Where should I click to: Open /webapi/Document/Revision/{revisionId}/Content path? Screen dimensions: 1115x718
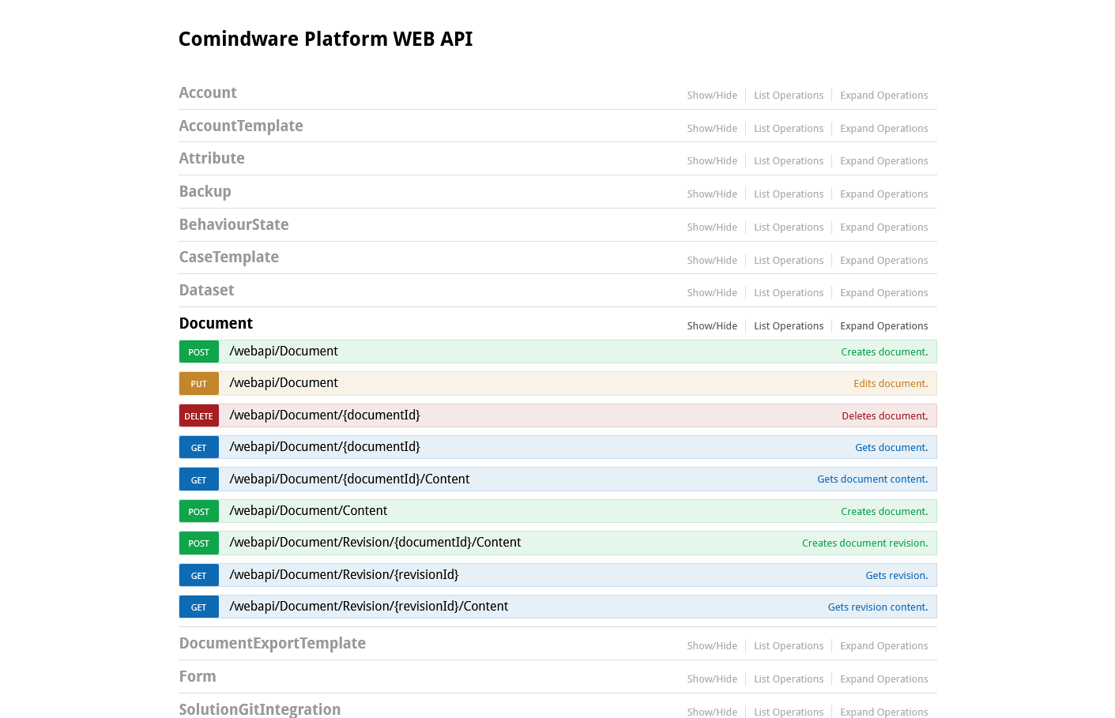click(369, 607)
